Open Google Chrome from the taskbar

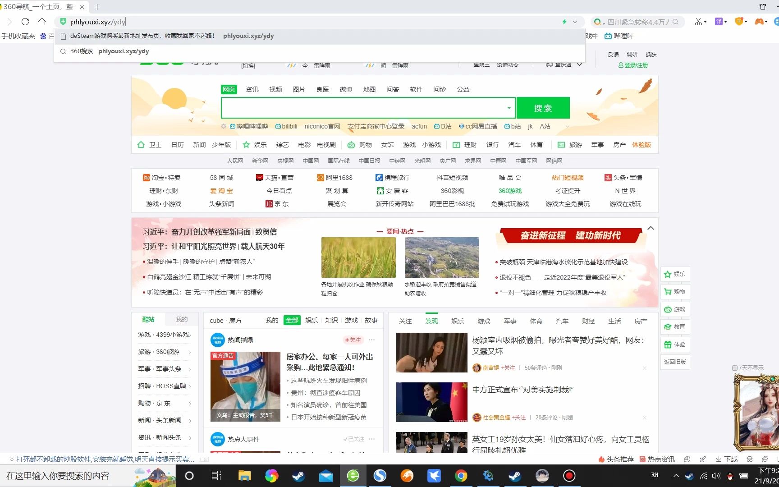(x=461, y=476)
